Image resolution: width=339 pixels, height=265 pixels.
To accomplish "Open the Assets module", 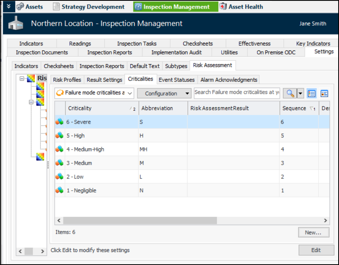I will 30,7.
